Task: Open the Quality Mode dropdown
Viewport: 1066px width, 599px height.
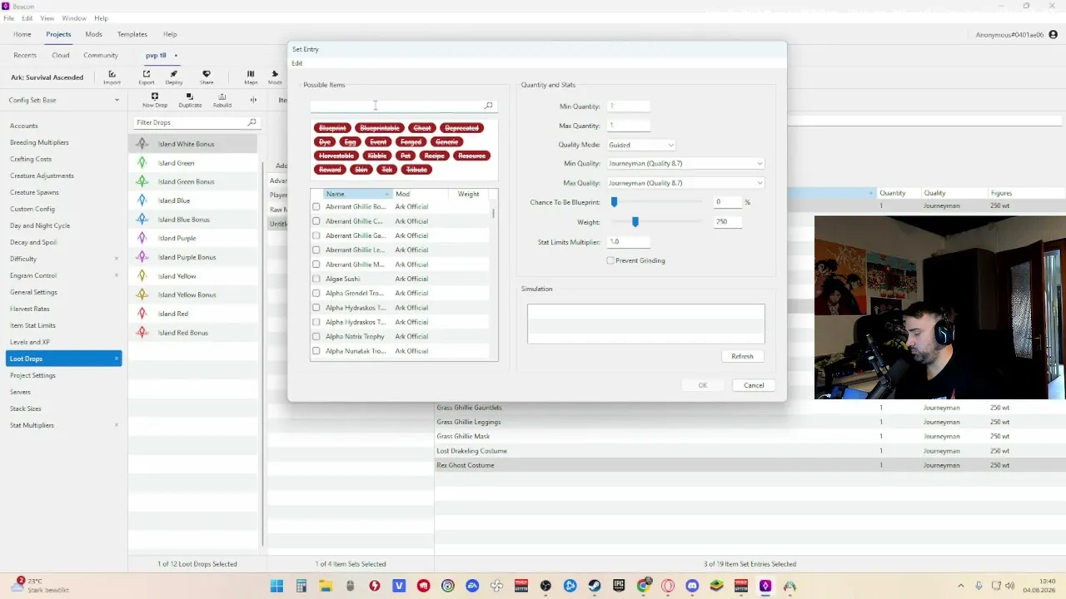Action: pos(641,145)
